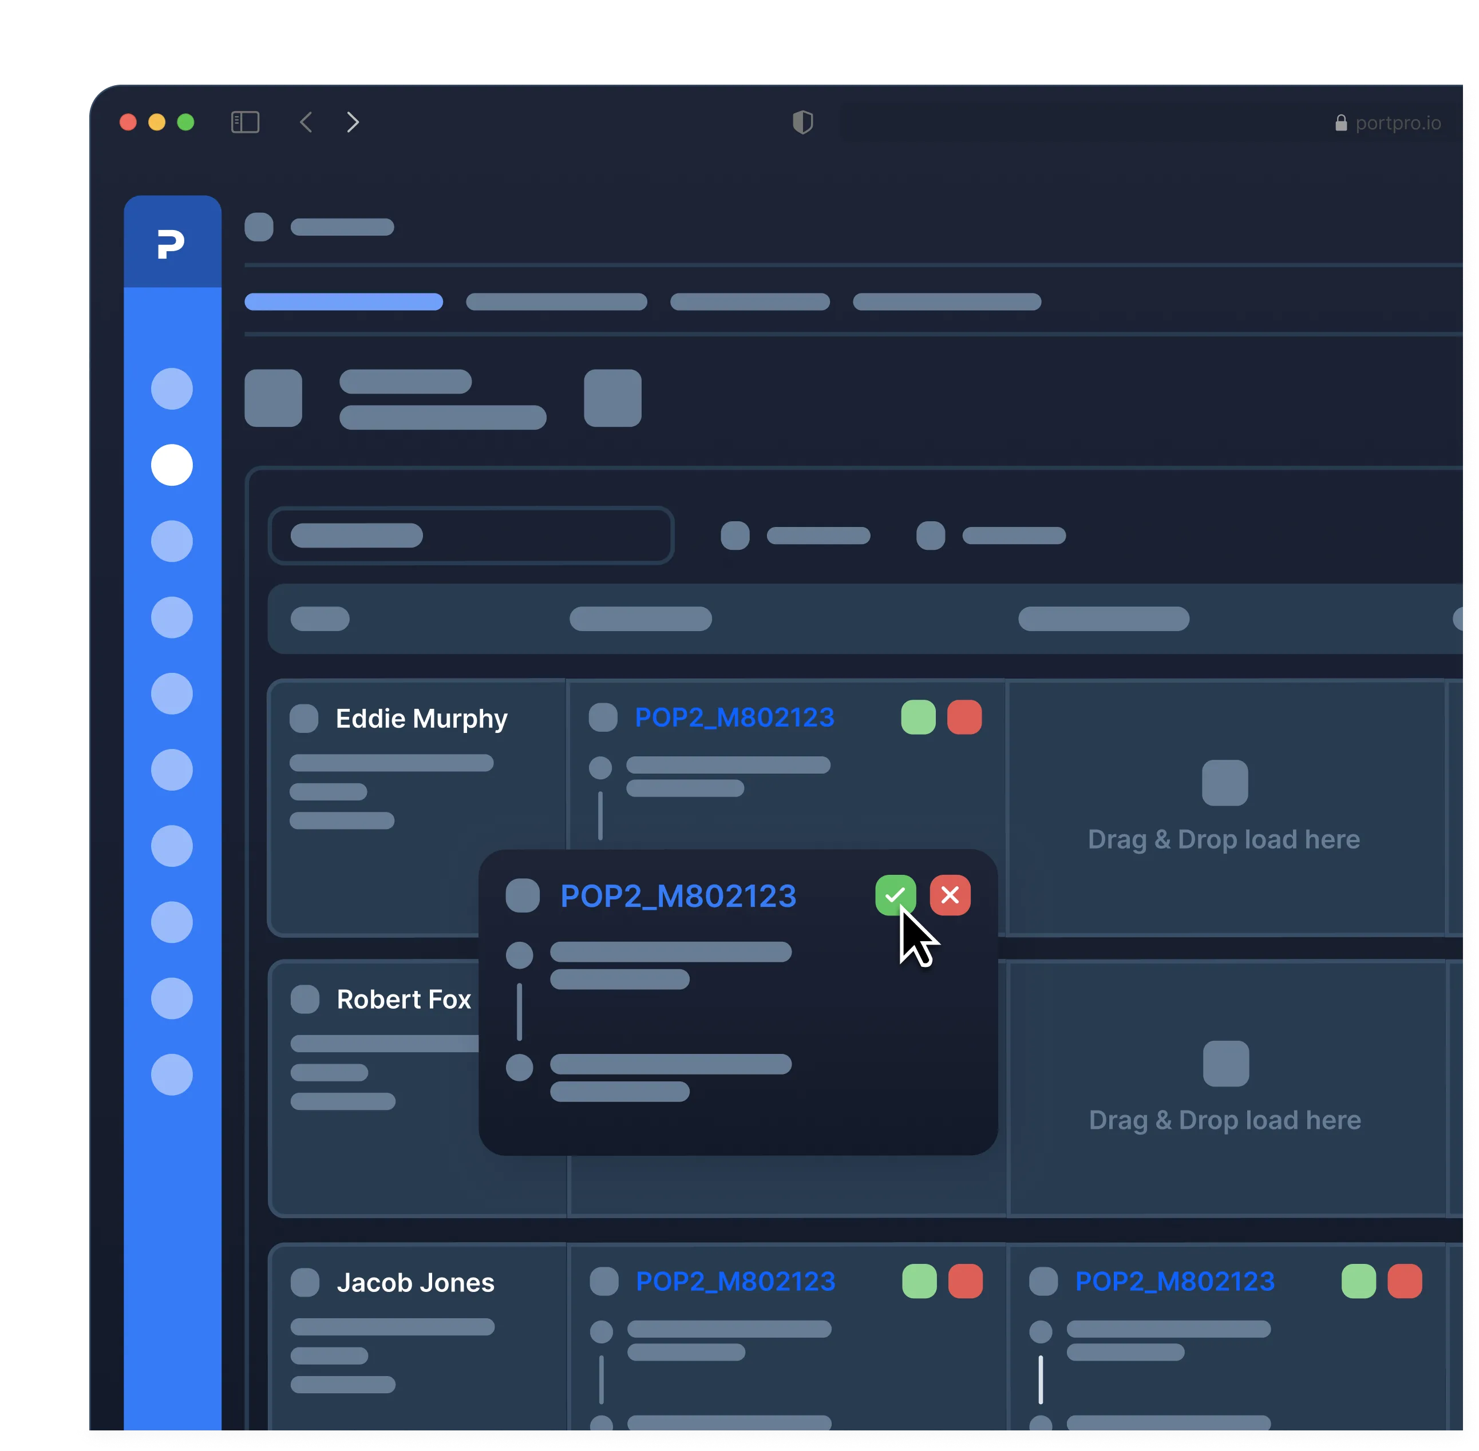Toggle the browser sidebar panel icon

pyautogui.click(x=245, y=122)
